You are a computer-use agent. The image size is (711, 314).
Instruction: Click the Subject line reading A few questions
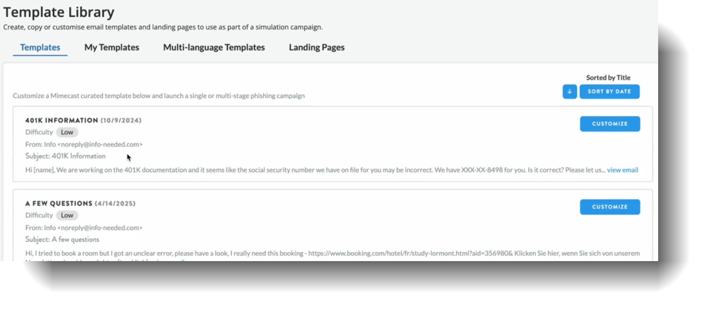click(62, 239)
